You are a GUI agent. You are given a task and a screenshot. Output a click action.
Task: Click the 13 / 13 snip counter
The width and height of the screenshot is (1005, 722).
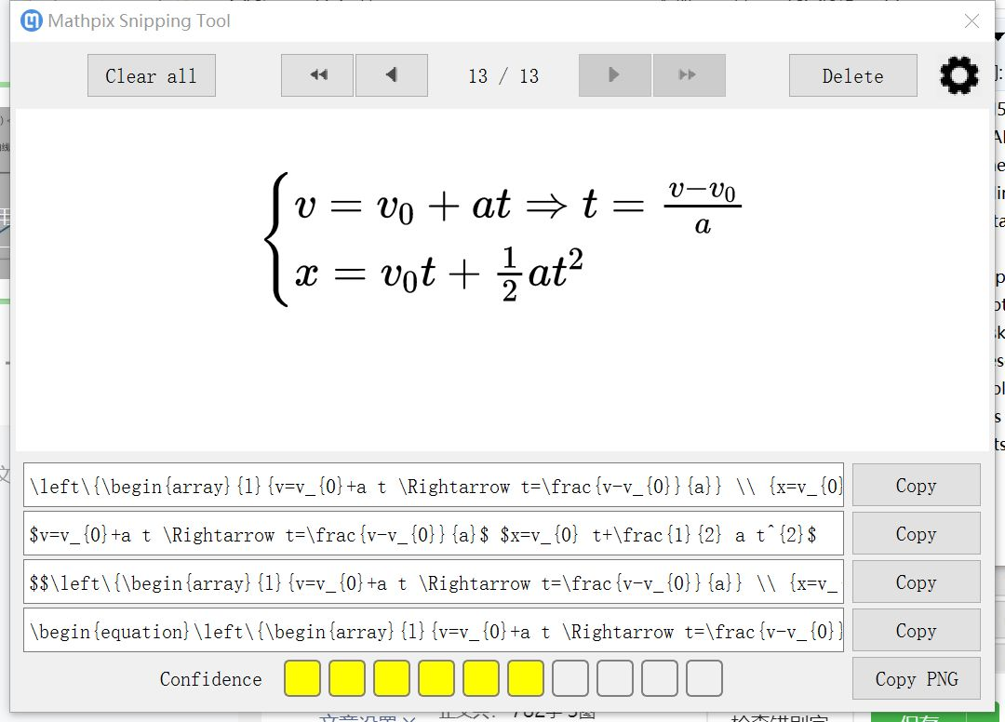(503, 76)
